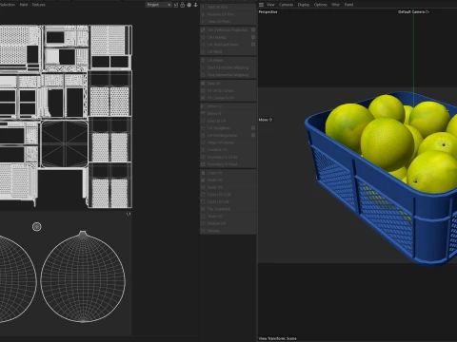Choose Clear UV Pins

pyautogui.click(x=228, y=21)
